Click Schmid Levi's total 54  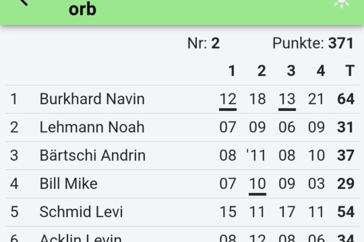coord(346,212)
